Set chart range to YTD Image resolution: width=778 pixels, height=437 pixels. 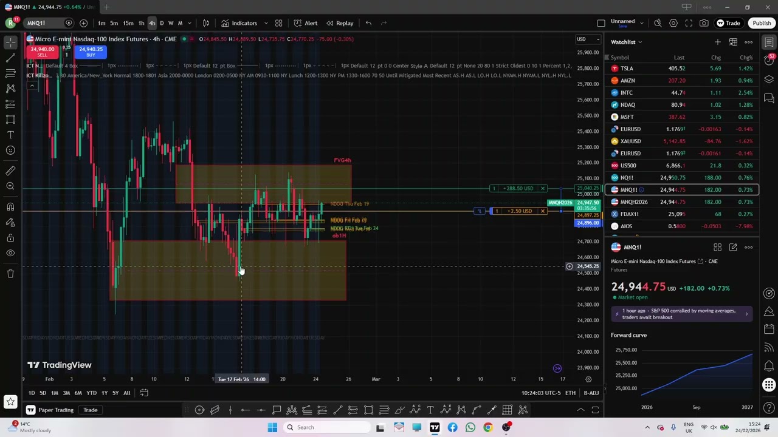tap(91, 393)
